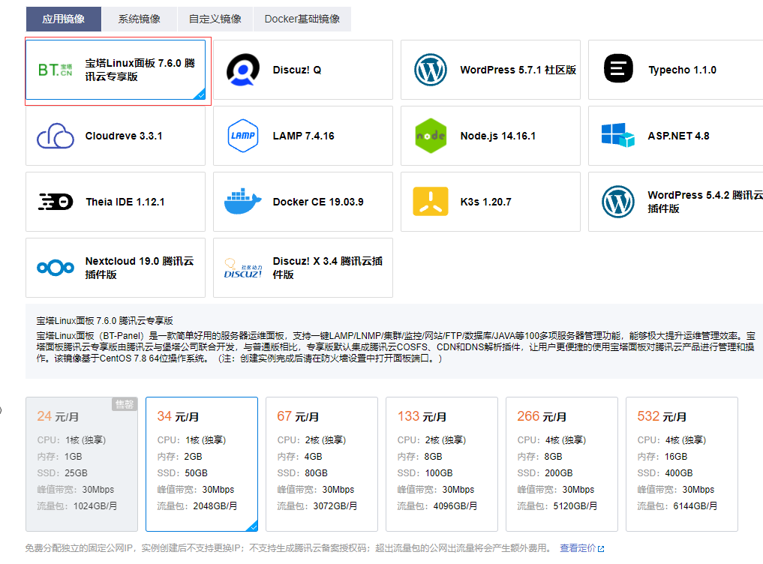Choose K3s 1.20.7 label

pyautogui.click(x=485, y=202)
